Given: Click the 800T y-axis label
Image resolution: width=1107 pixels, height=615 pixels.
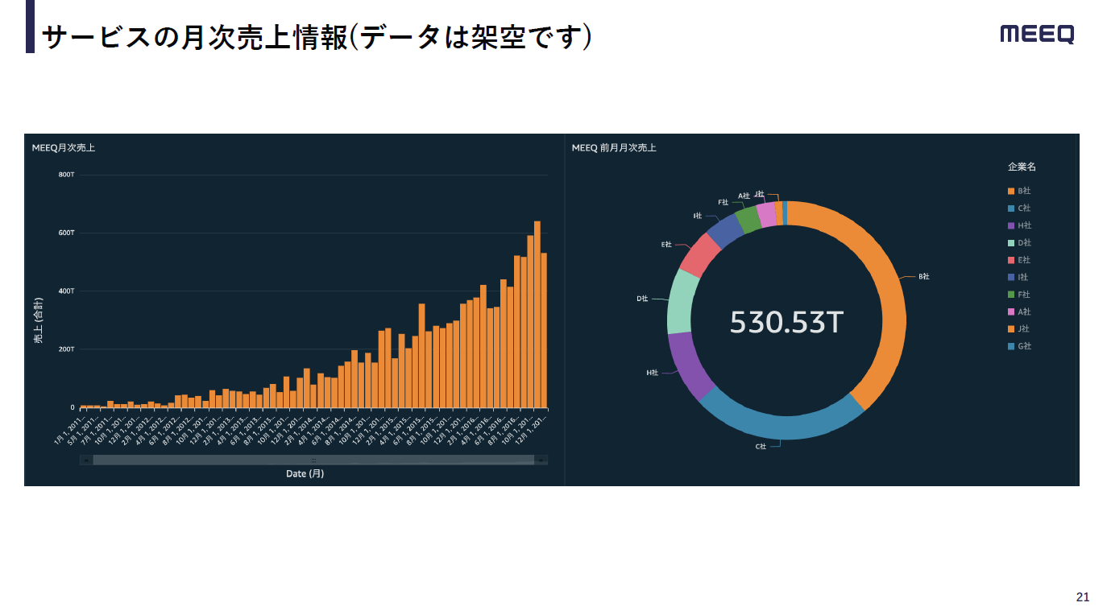Looking at the screenshot, I should coord(67,175).
